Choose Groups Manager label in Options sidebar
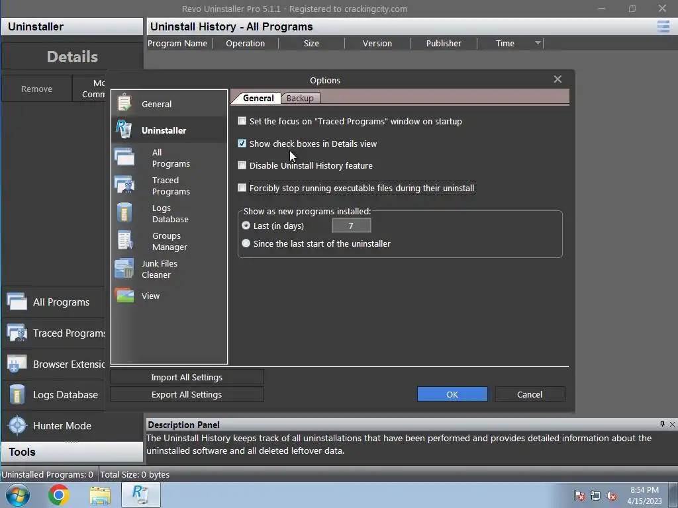The height and width of the screenshot is (508, 678). point(169,241)
